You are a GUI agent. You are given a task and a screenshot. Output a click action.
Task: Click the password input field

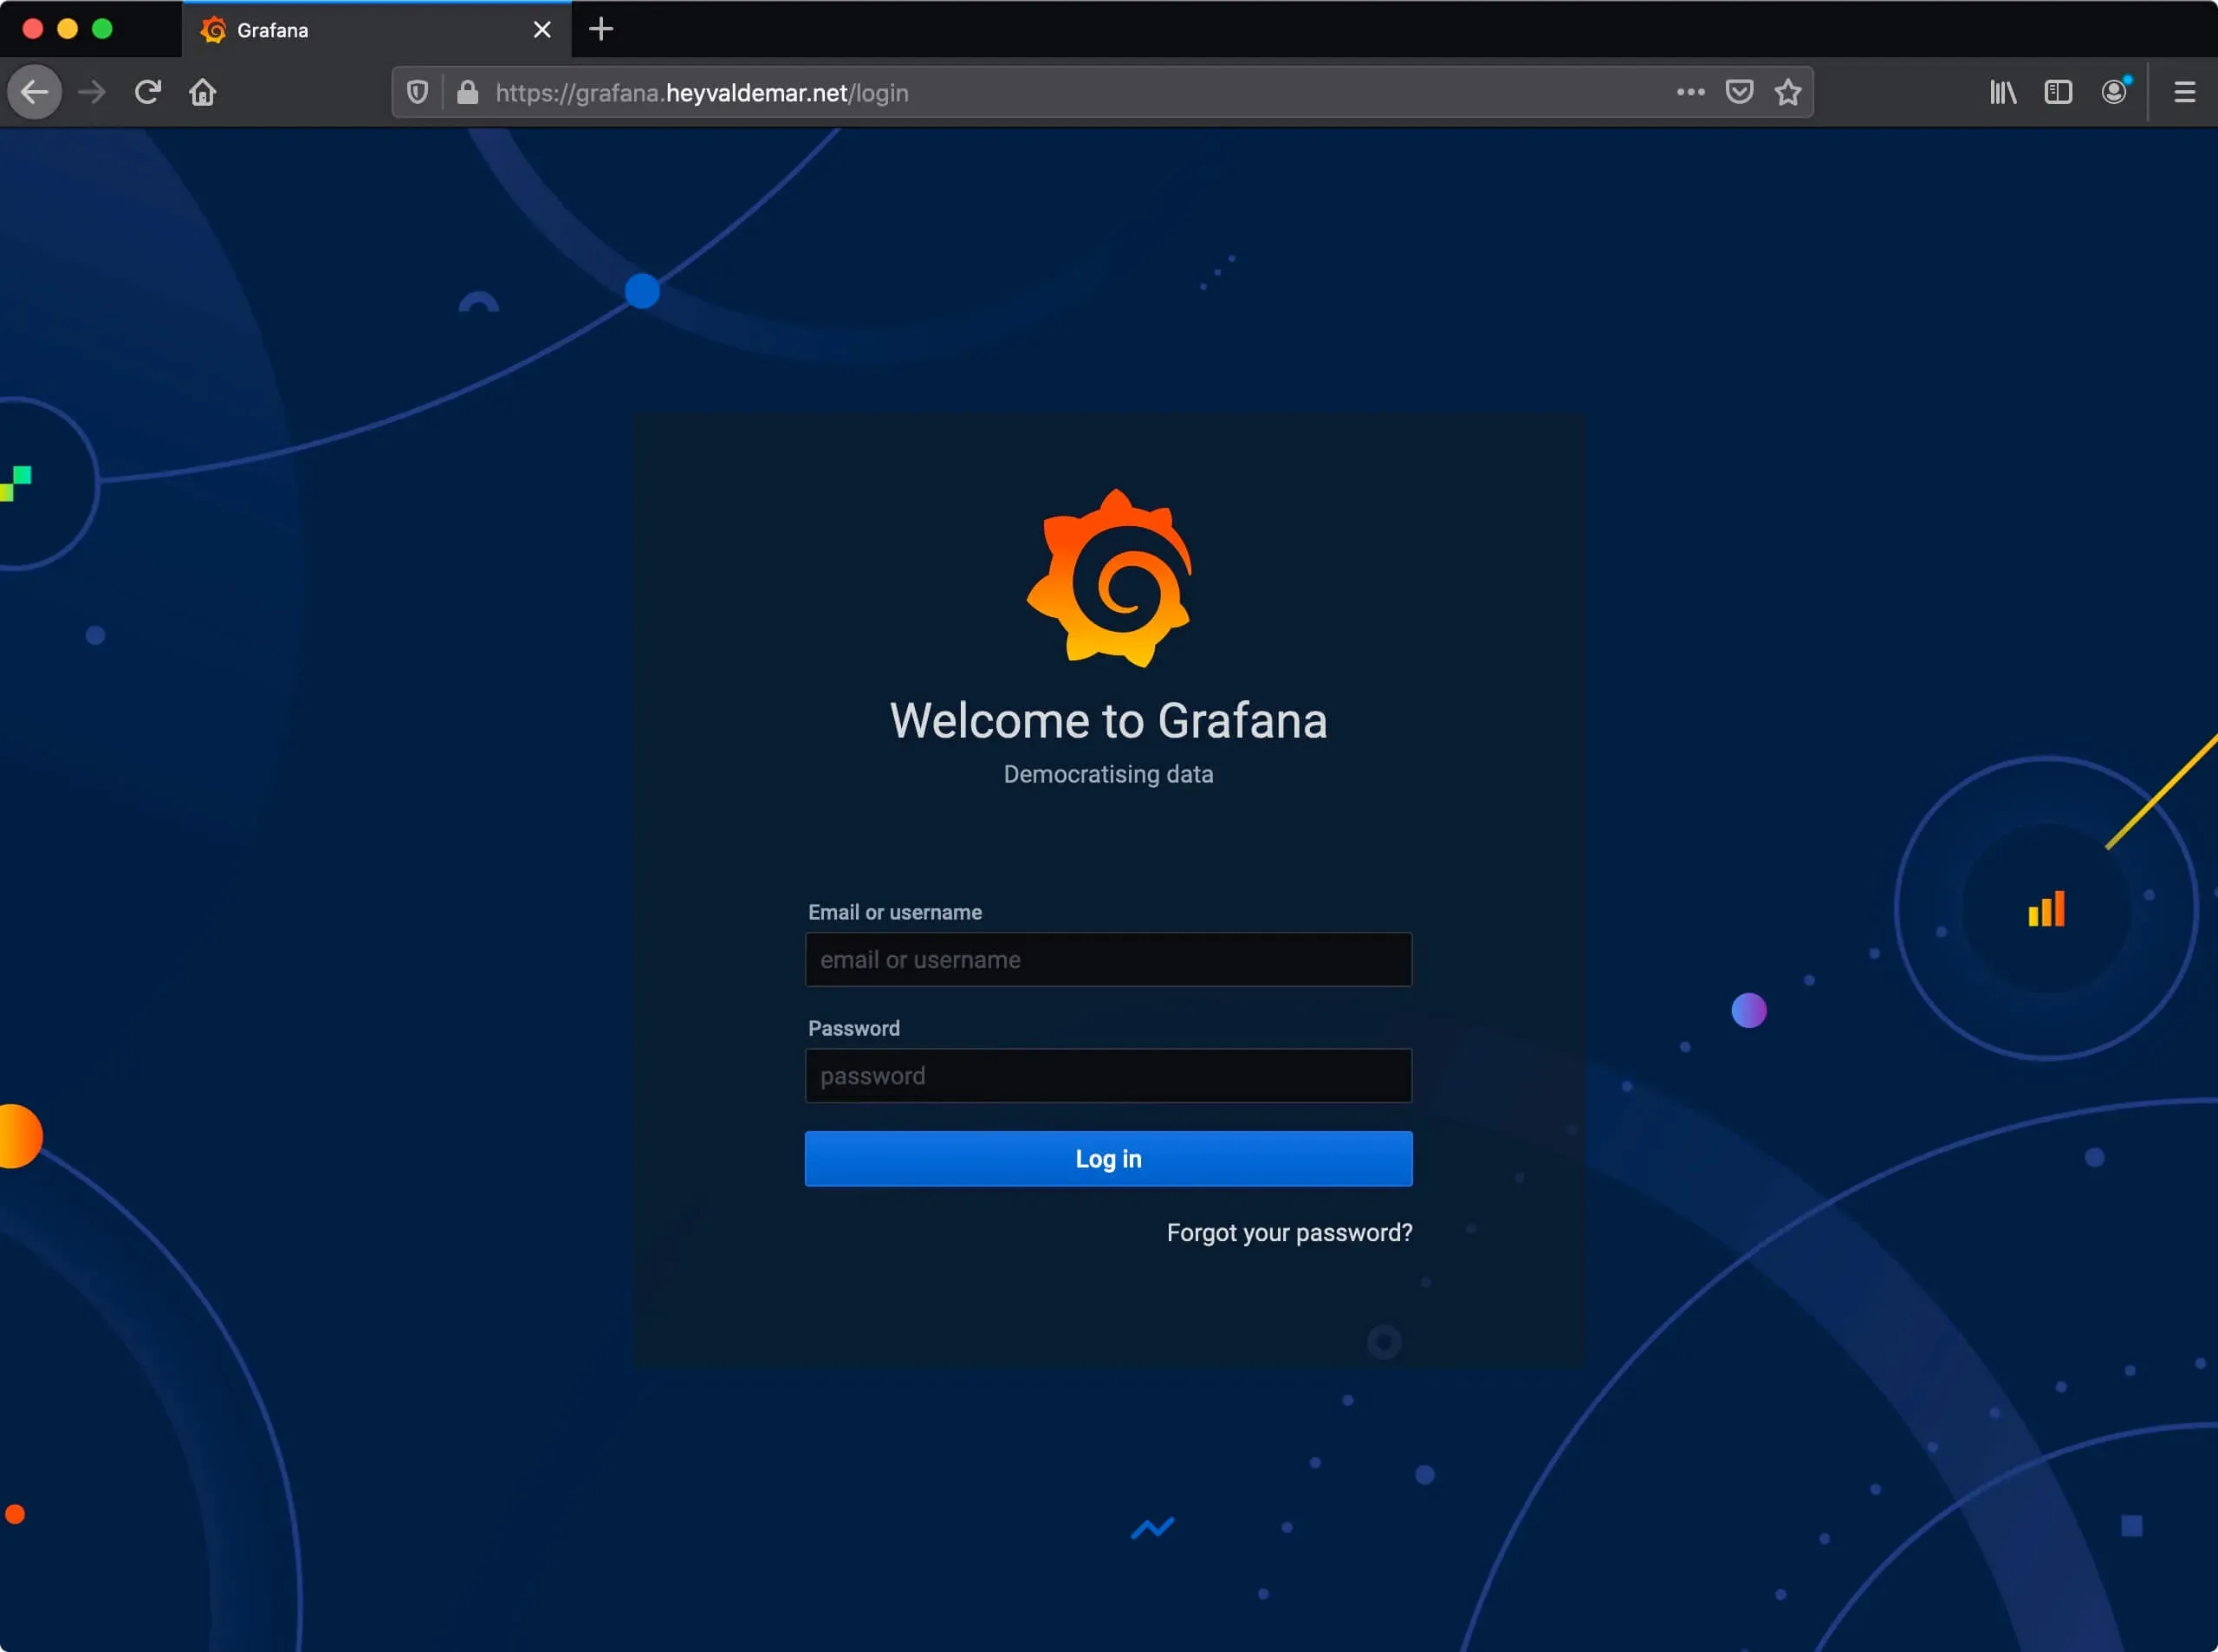click(x=1108, y=1075)
